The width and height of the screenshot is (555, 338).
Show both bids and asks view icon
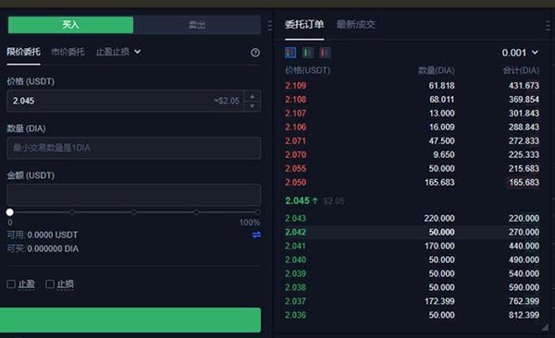[x=290, y=53]
